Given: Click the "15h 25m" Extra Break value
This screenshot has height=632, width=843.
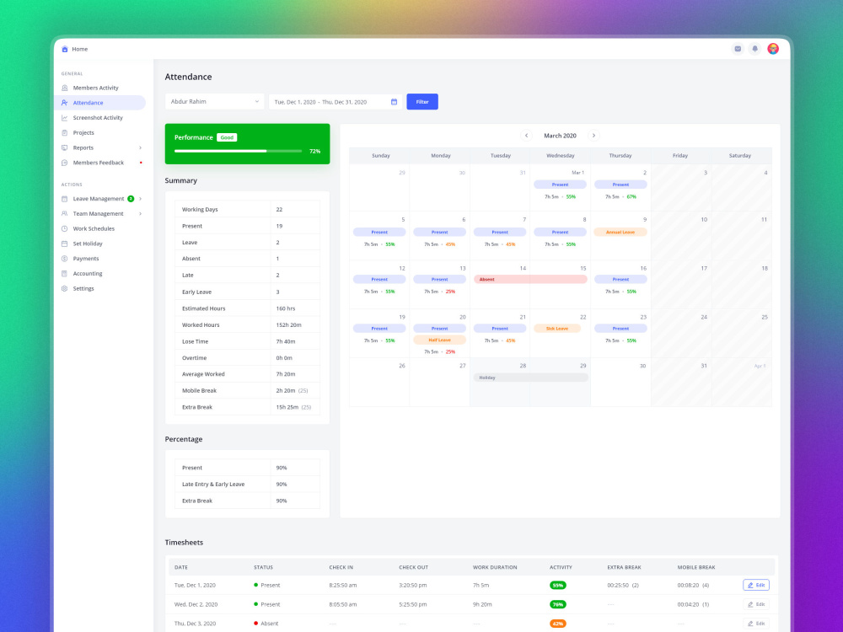Looking at the screenshot, I should pyautogui.click(x=287, y=407).
